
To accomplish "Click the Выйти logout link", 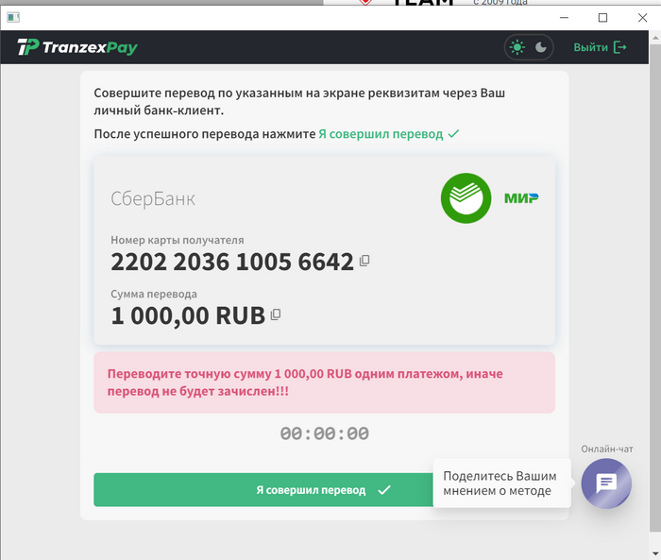I will 600,47.
